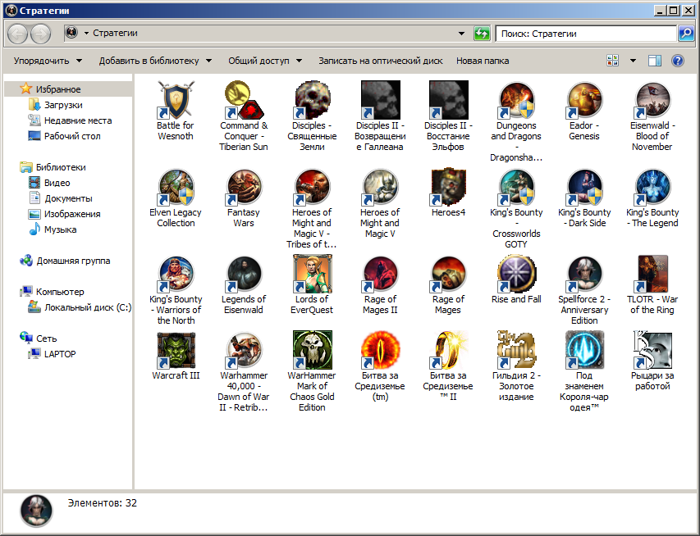
Task: Click Записать на оптический диск
Action: click(380, 61)
